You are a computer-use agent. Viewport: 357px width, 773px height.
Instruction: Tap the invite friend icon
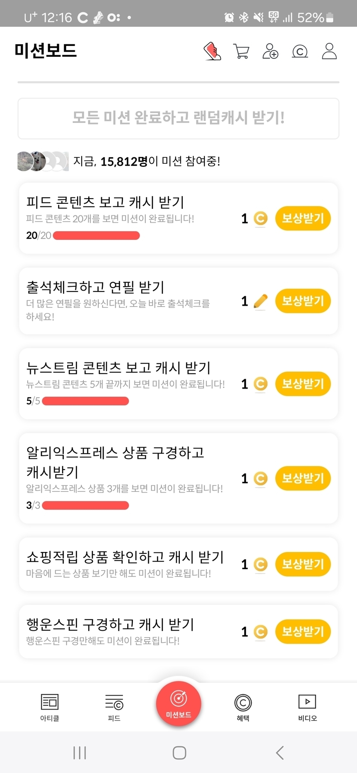pos(270,51)
